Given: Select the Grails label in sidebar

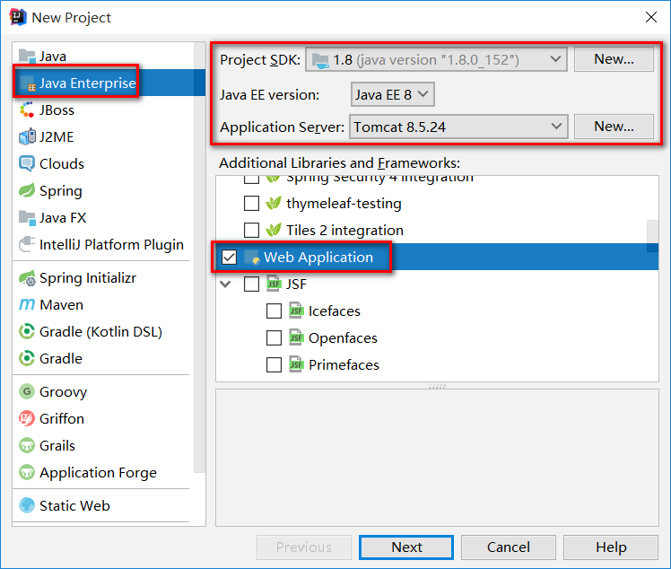Looking at the screenshot, I should tap(57, 446).
